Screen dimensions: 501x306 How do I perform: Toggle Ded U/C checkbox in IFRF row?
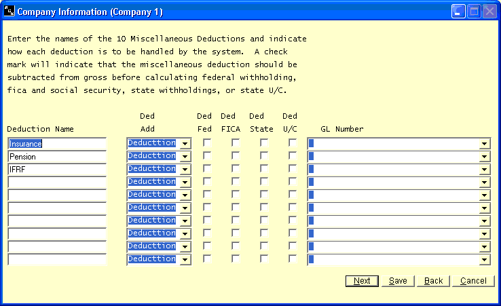pyautogui.click(x=293, y=169)
